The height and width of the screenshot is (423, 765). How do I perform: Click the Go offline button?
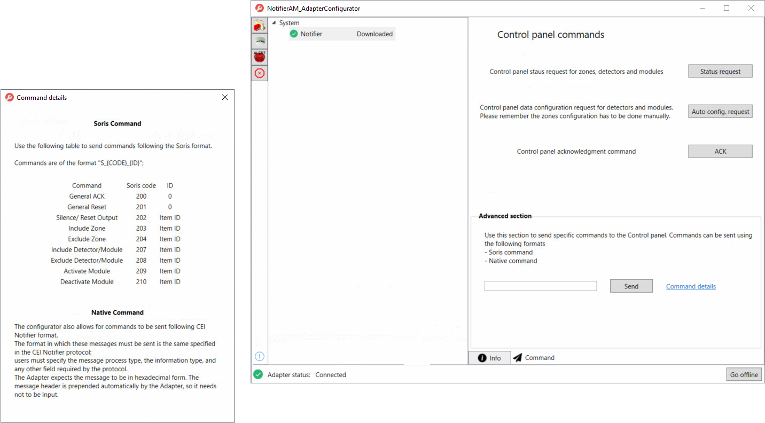pyautogui.click(x=744, y=374)
